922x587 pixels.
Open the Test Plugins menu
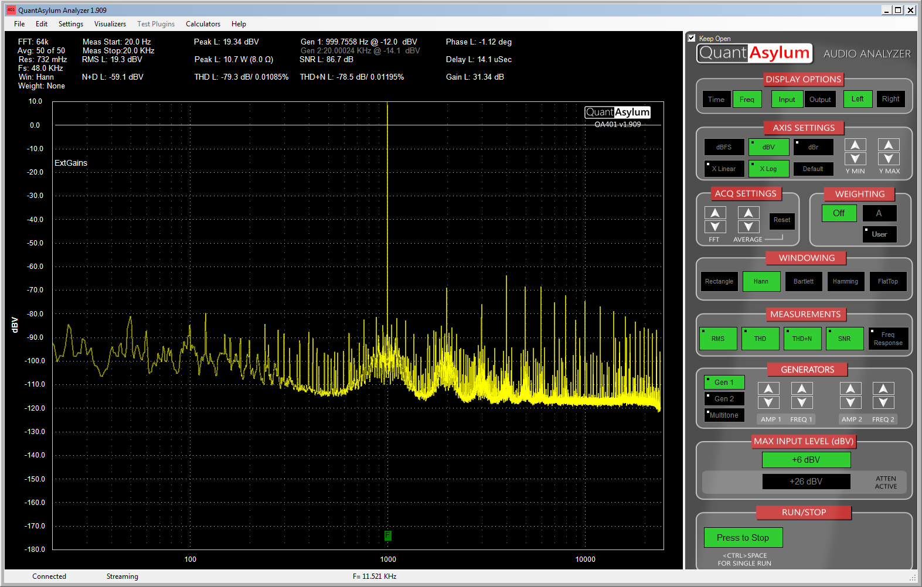(156, 24)
